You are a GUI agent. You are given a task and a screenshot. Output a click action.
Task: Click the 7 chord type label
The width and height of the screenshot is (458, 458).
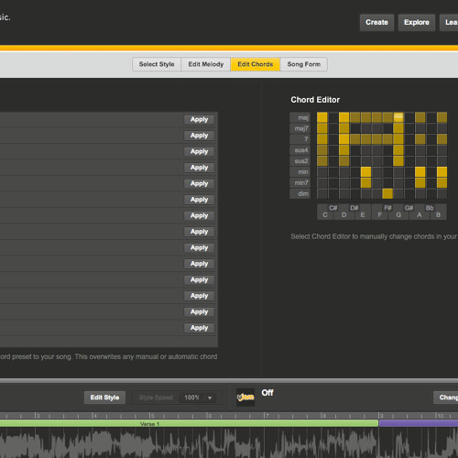(x=300, y=139)
